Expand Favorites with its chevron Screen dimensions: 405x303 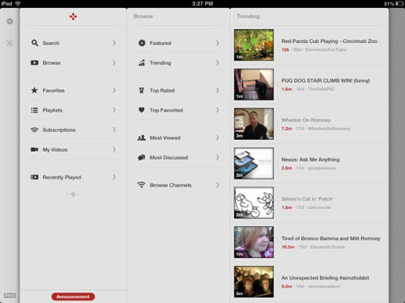tap(114, 90)
